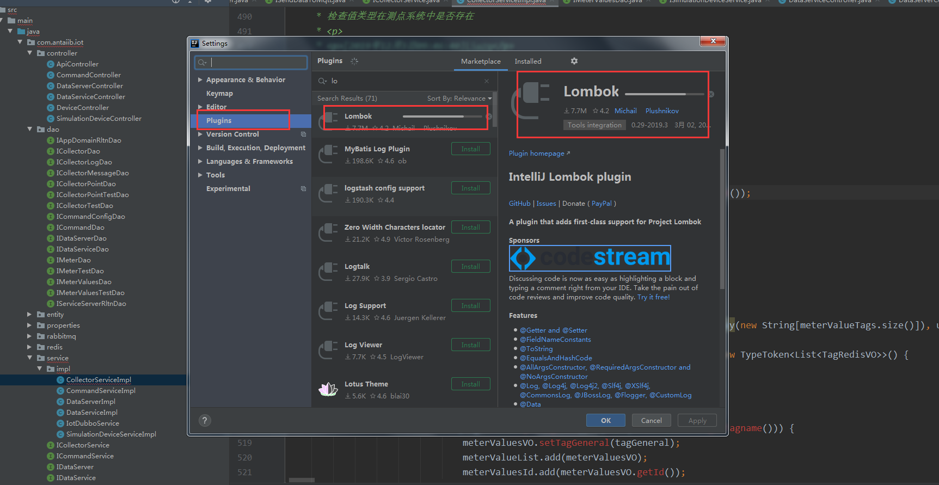Open the Issues link
This screenshot has height=485, width=939.
point(546,204)
